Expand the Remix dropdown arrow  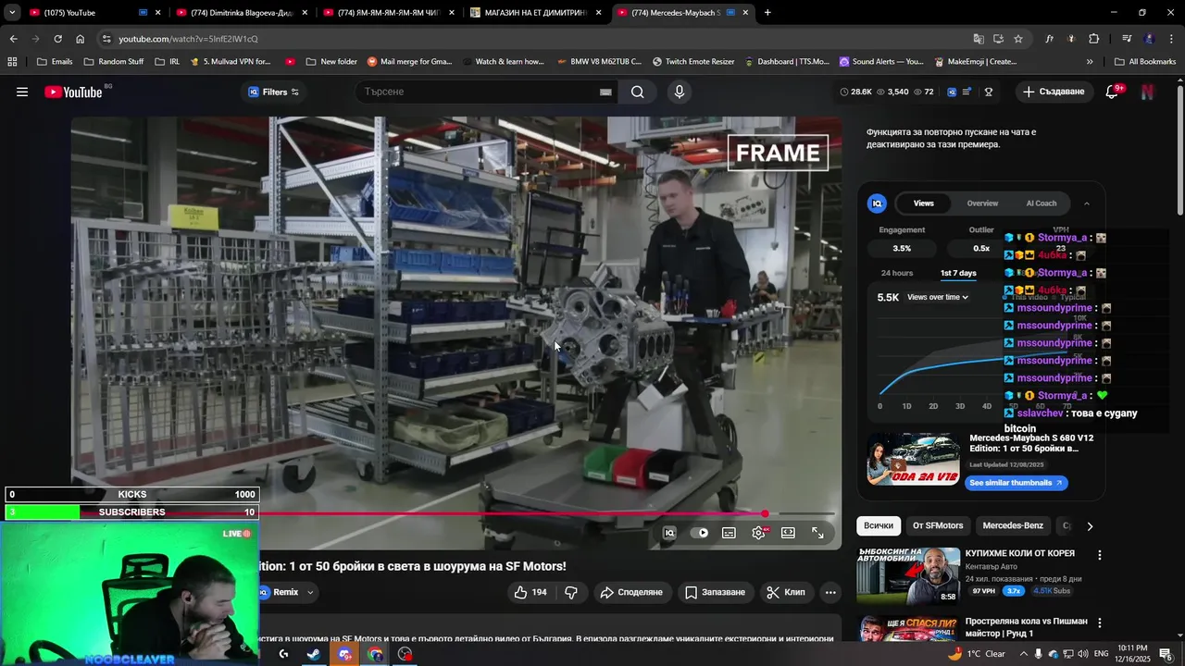pos(310,592)
